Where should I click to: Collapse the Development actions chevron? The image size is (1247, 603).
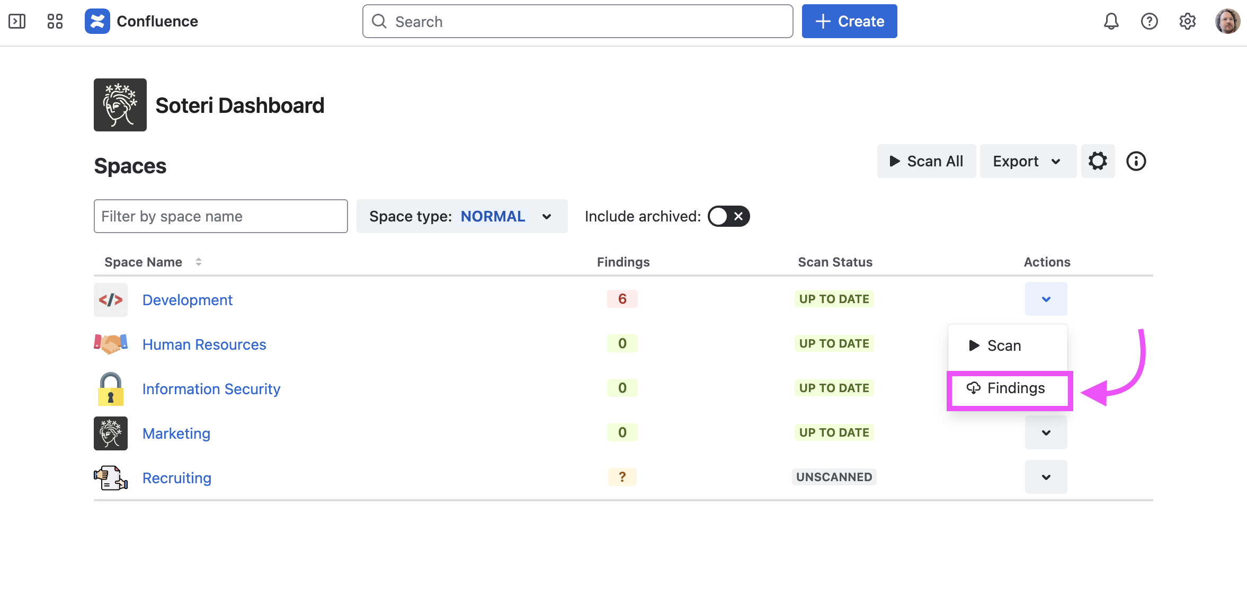[x=1046, y=299]
